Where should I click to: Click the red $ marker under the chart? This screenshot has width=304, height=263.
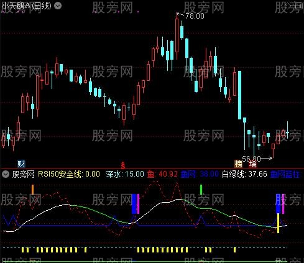coord(123,165)
